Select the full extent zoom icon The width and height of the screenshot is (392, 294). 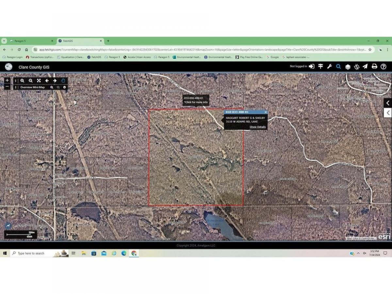point(39,81)
